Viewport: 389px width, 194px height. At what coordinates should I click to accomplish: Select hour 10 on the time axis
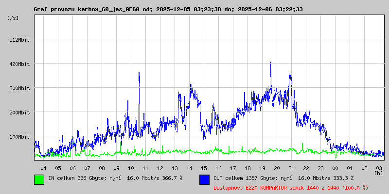(x=131, y=168)
